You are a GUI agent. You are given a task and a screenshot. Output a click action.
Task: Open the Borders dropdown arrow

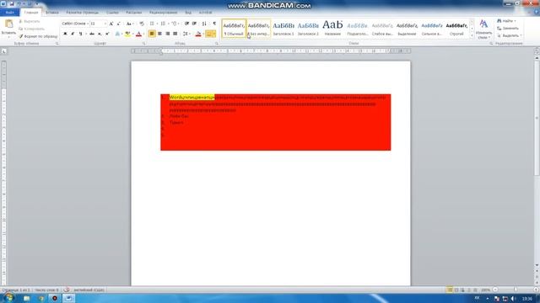[x=213, y=34]
